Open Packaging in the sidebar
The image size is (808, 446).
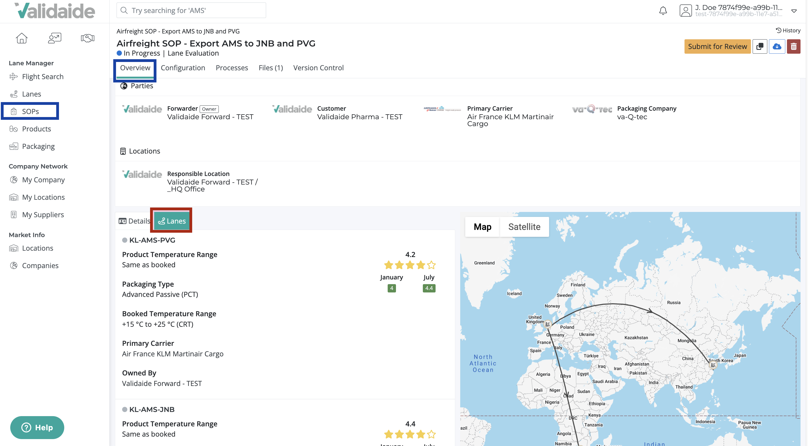pos(38,146)
